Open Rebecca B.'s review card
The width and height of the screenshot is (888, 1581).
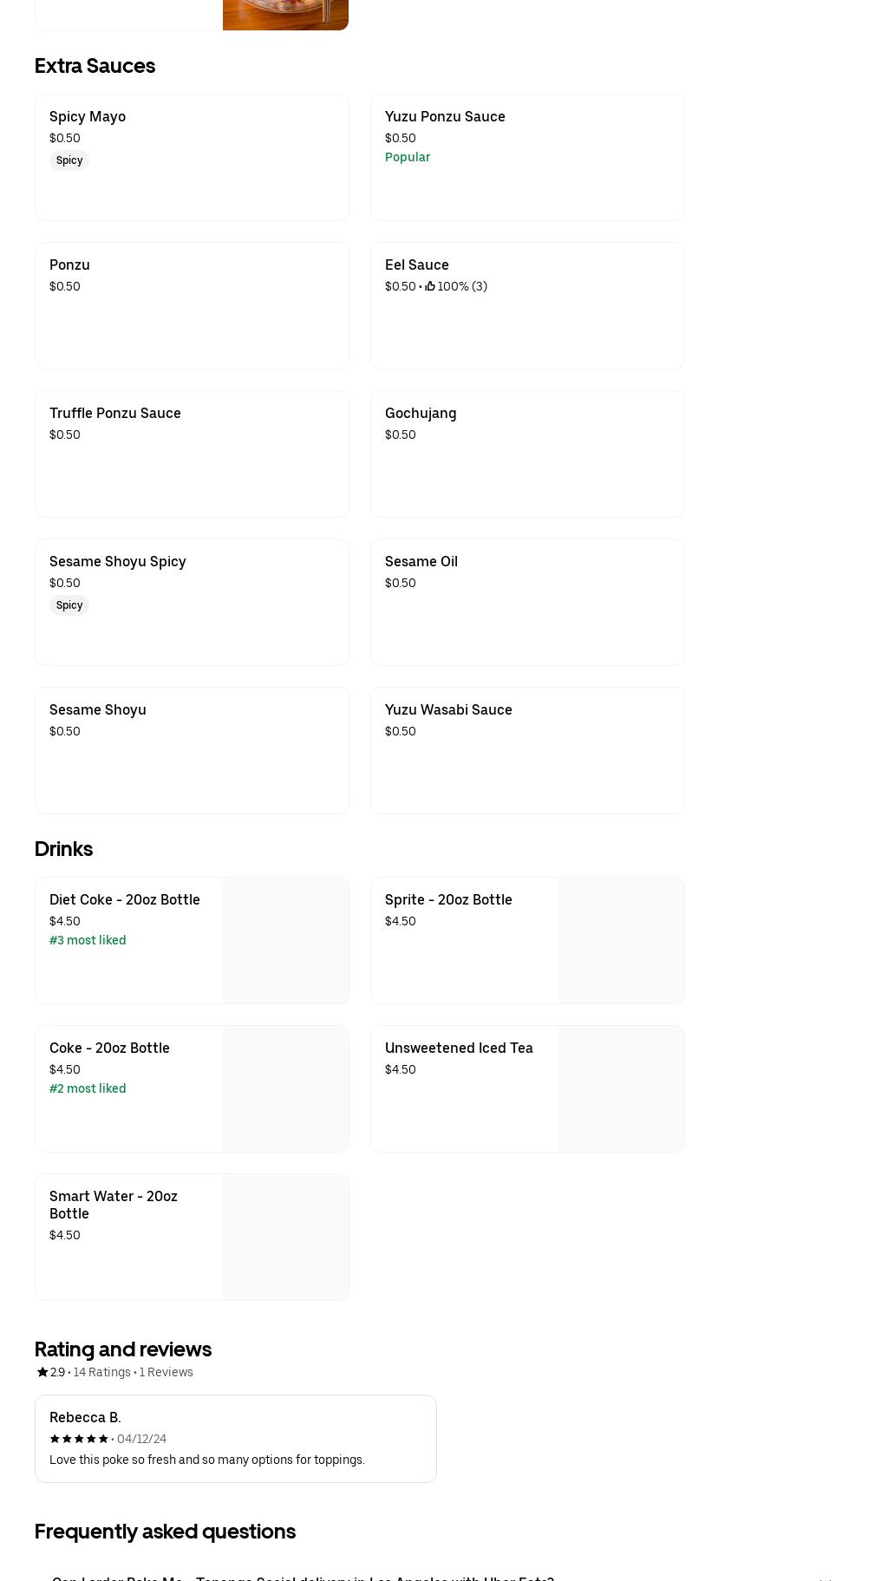pyautogui.click(x=235, y=1439)
